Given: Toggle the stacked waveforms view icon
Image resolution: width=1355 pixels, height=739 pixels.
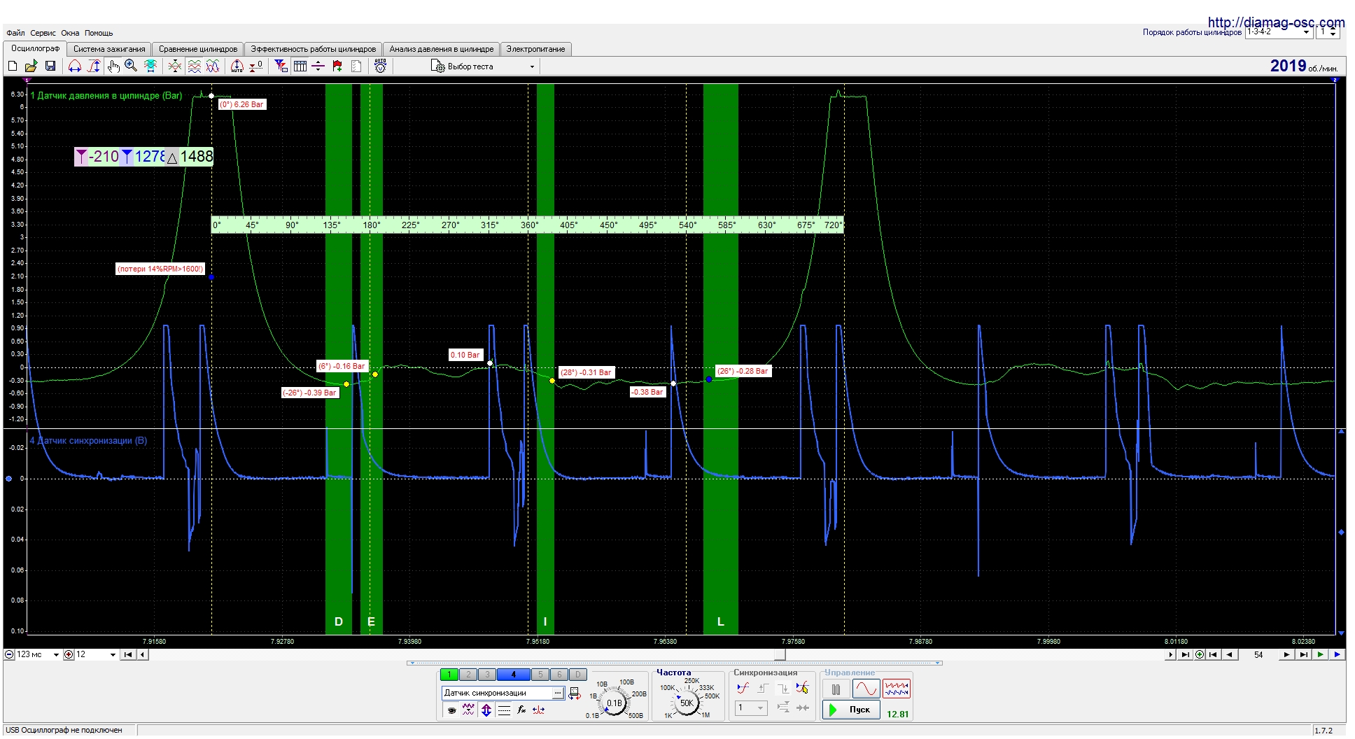Looking at the screenshot, I should tap(194, 66).
